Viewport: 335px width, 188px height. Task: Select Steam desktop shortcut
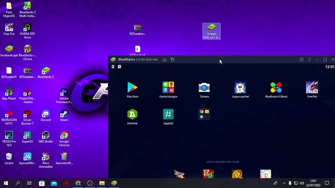(x=64, y=116)
